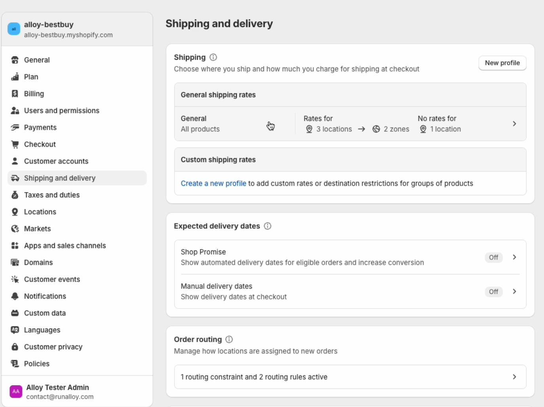Open Shop Promise settings chevron
Screen dimensions: 544x407
(514, 257)
